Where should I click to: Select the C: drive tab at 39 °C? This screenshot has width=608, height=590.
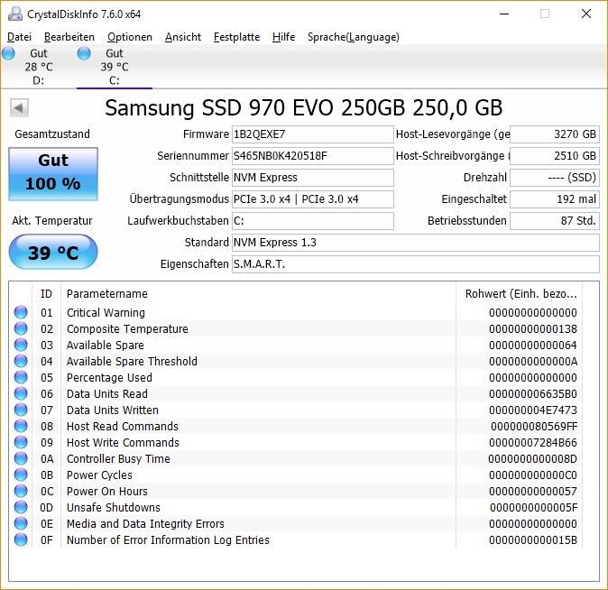(114, 67)
